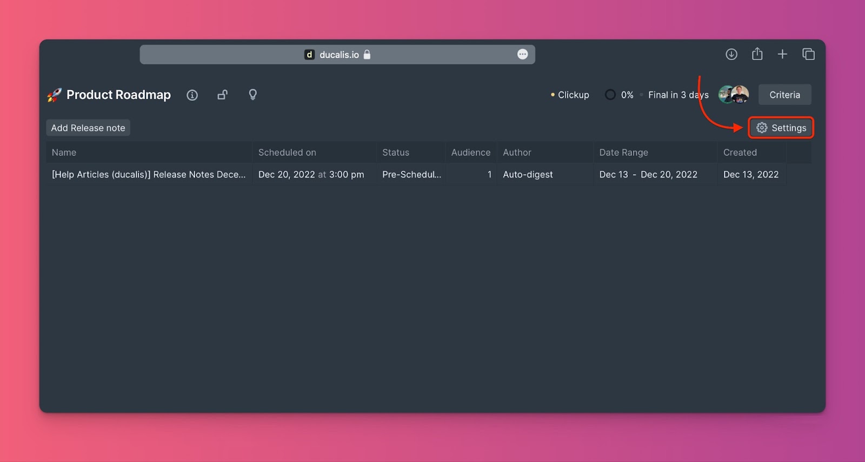Open the Help Articles Release Notes row
This screenshot has height=462, width=865.
(x=149, y=174)
